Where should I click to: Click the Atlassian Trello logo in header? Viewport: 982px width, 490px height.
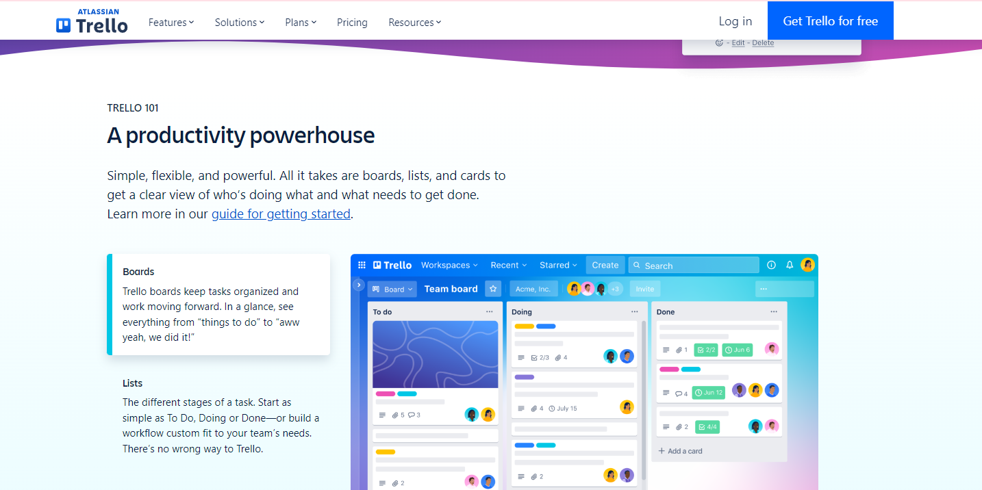coord(92,21)
